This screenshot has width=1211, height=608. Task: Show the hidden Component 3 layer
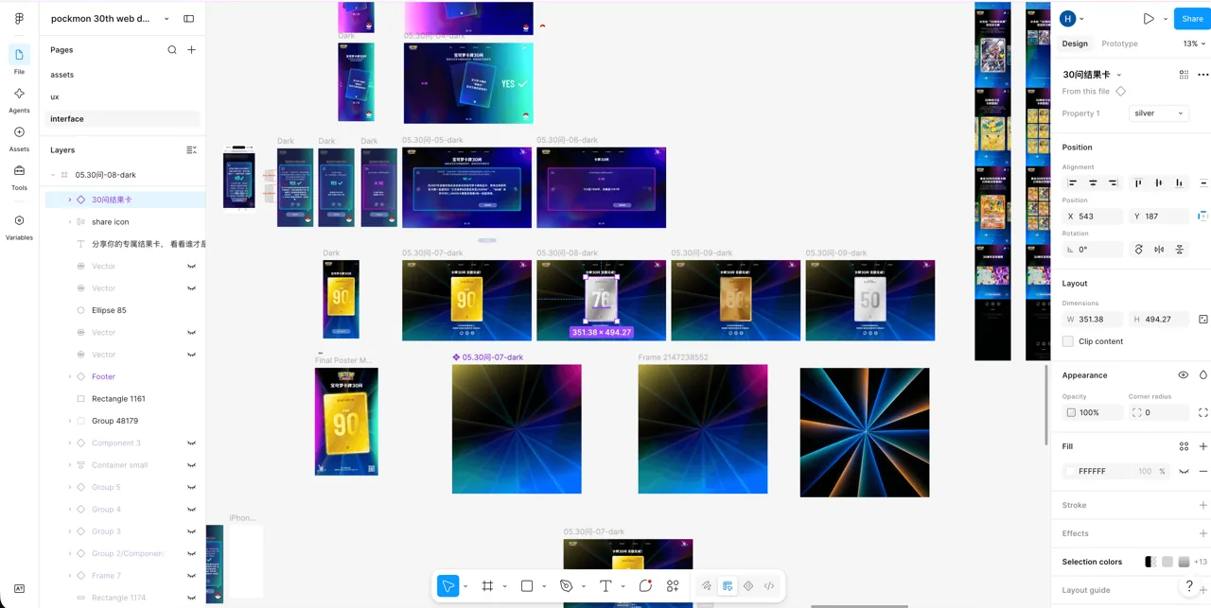click(191, 443)
